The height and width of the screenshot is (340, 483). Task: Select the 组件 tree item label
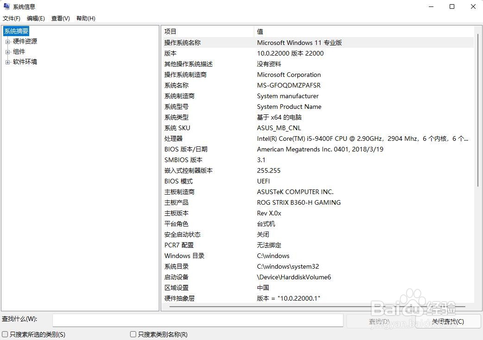pyautogui.click(x=19, y=52)
